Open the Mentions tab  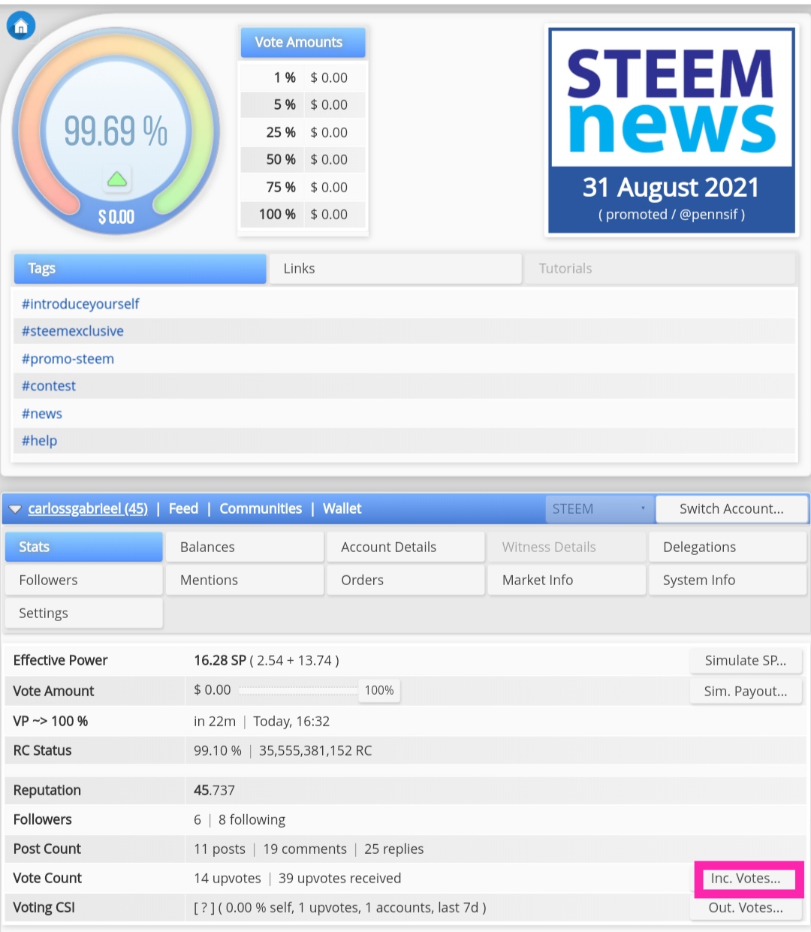(x=245, y=580)
